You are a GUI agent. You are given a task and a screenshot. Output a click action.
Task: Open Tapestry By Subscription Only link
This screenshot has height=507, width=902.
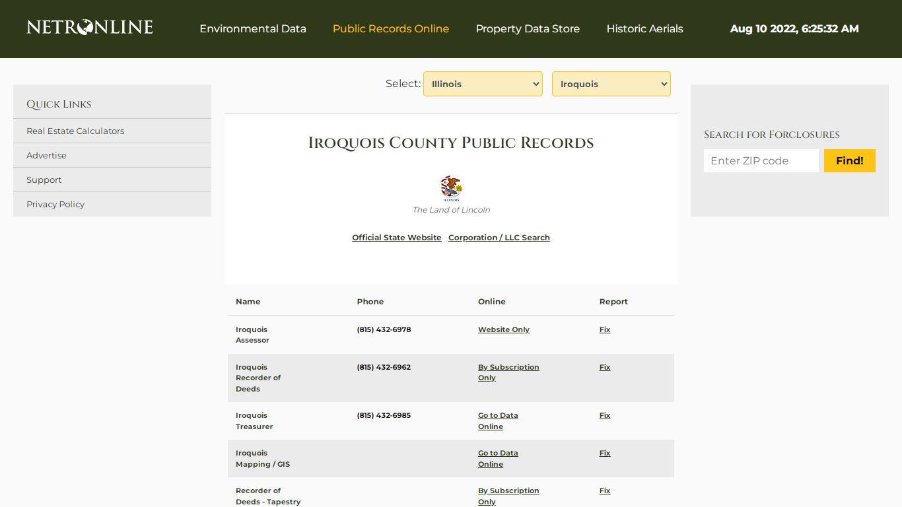(508, 496)
